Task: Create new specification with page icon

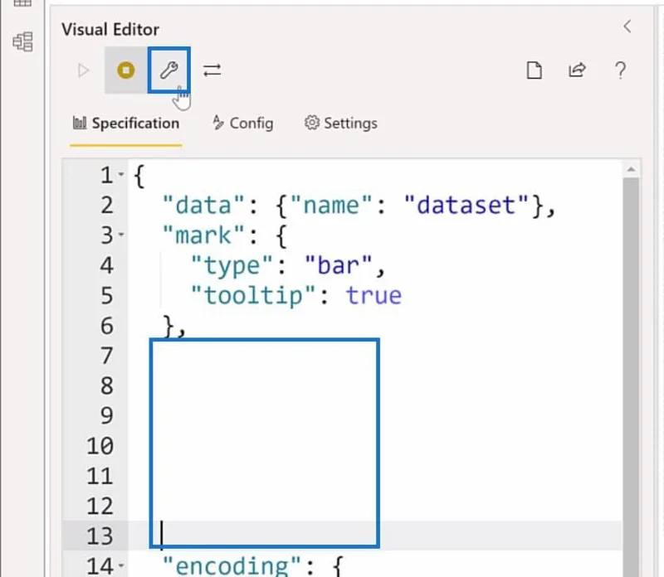Action: pyautogui.click(x=534, y=70)
